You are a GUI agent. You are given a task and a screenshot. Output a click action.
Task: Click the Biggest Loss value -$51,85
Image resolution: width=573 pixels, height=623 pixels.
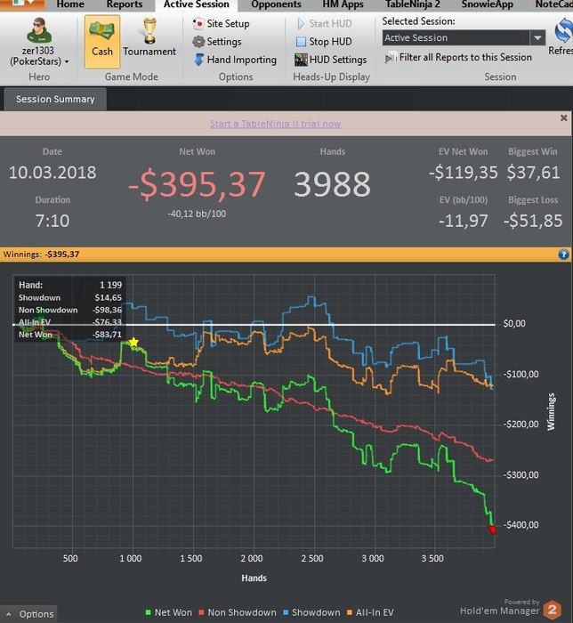coord(533,221)
